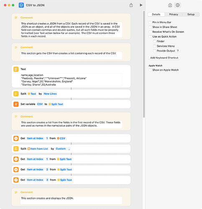Switch to the Setup tab
The height and width of the screenshot is (209, 202).
coord(191,14)
